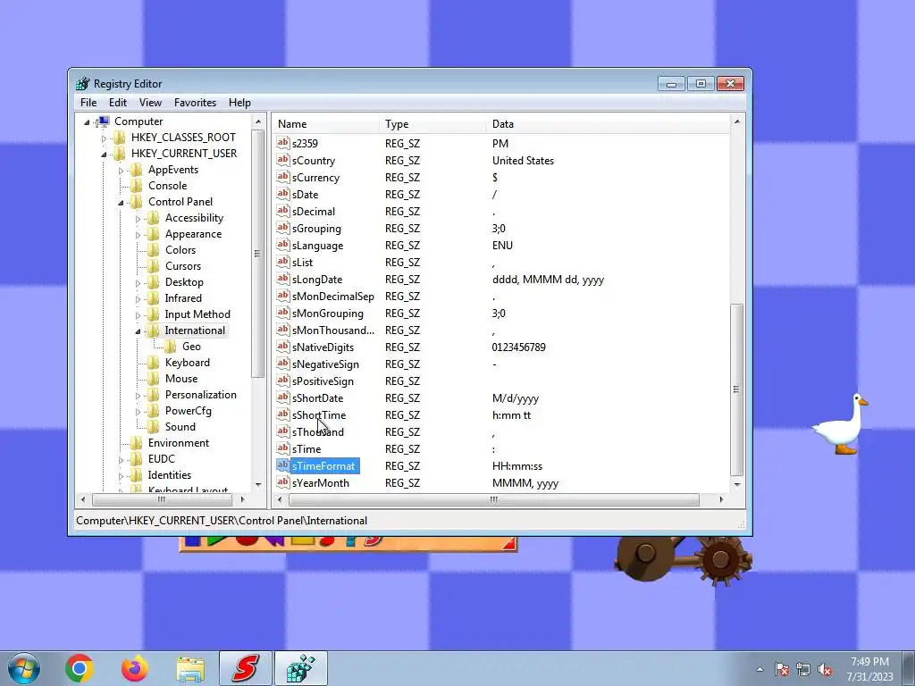The image size is (915, 686).
Task: Click the sYearMonth string value icon
Action: click(283, 482)
